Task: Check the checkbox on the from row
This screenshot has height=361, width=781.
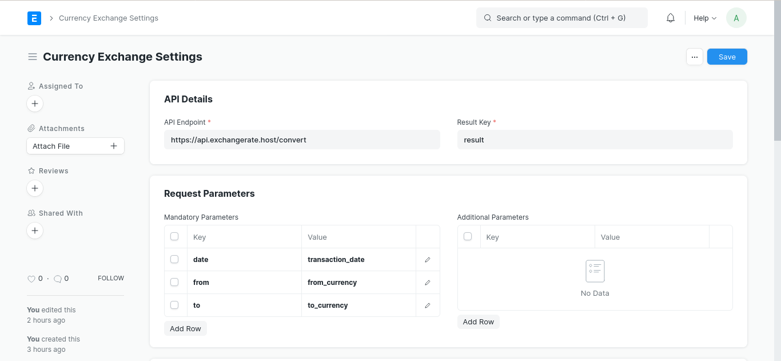Action: [175, 282]
